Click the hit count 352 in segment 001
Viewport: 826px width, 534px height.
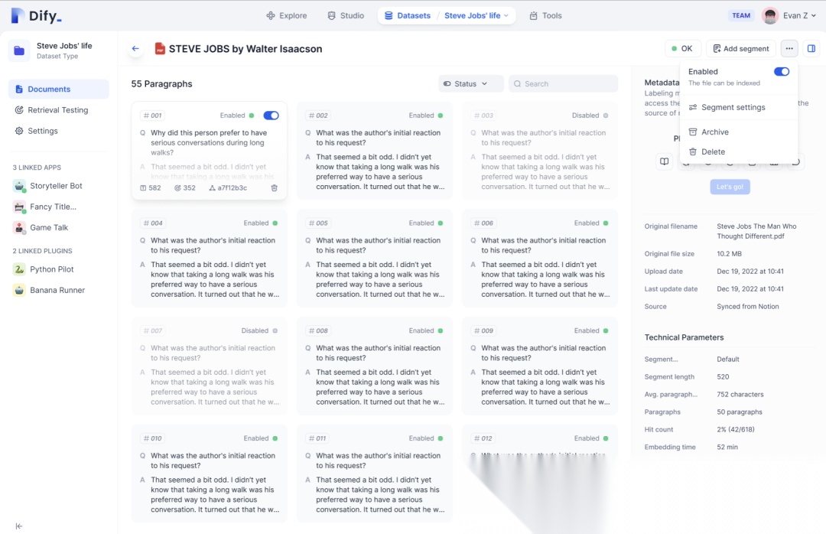pyautogui.click(x=185, y=187)
